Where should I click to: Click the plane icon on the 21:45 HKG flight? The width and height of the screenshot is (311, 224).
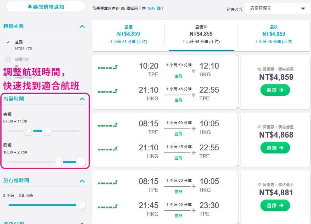click(x=194, y=210)
